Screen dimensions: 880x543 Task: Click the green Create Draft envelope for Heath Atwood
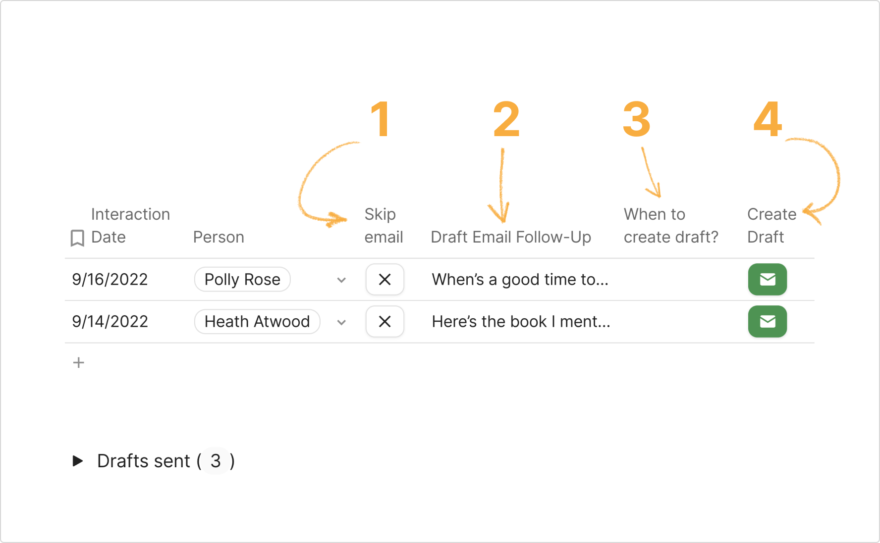click(768, 321)
